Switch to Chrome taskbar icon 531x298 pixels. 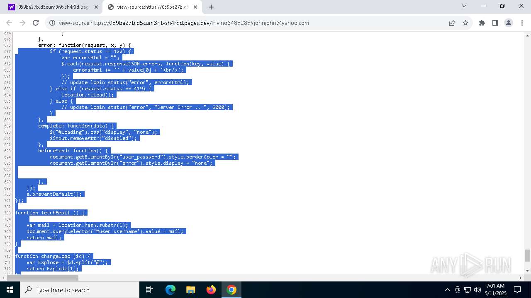(231, 290)
